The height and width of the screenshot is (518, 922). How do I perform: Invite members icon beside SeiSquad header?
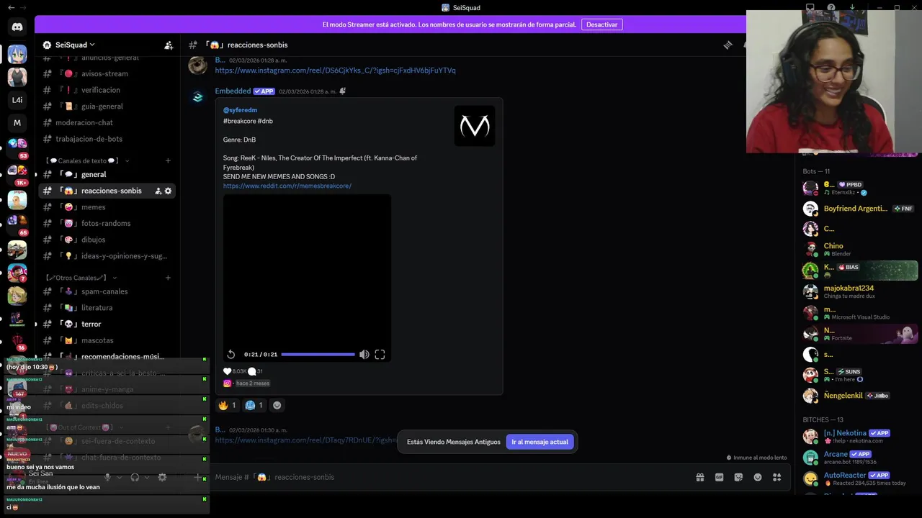(169, 45)
